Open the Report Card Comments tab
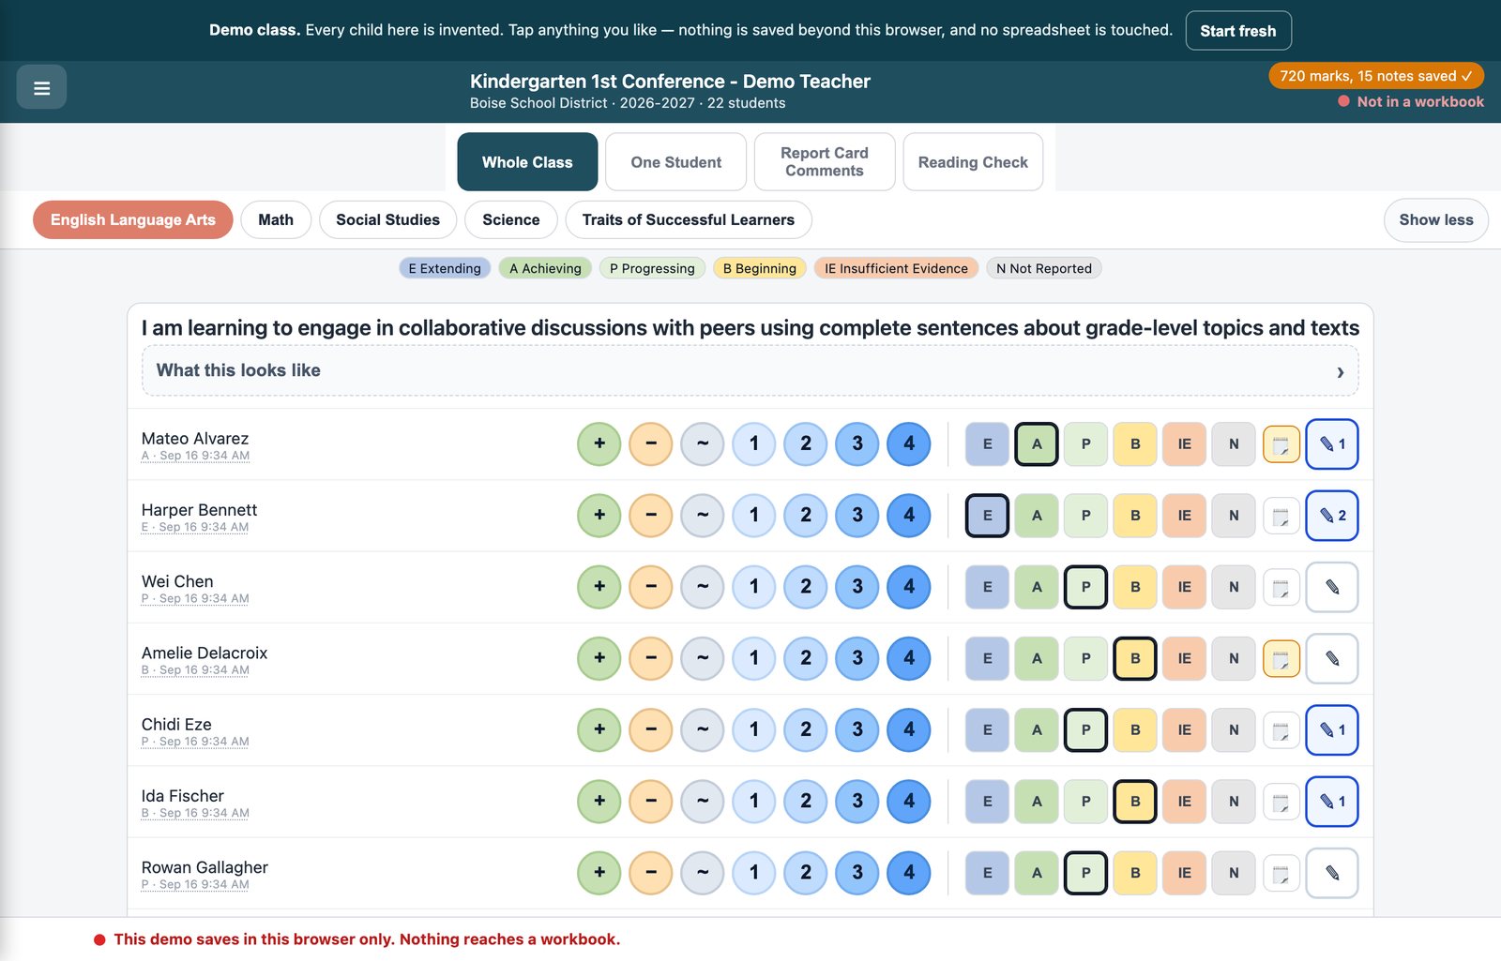The height and width of the screenshot is (961, 1501). point(825,162)
